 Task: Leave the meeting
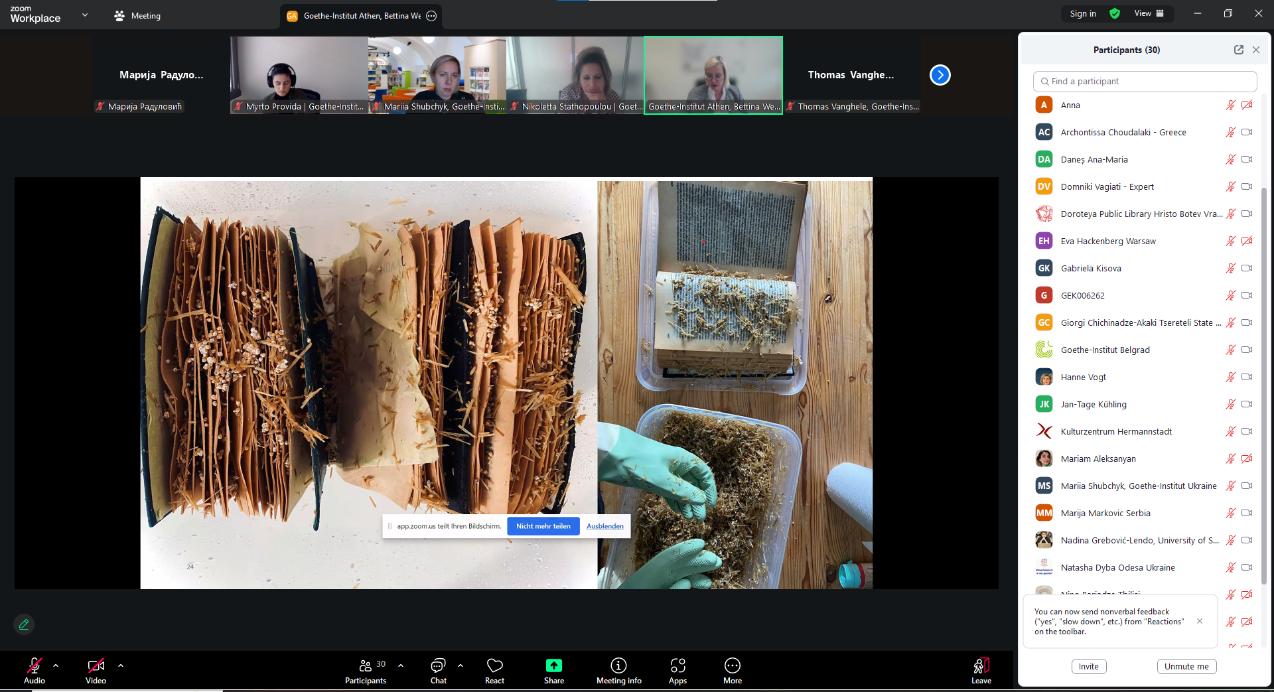981,670
